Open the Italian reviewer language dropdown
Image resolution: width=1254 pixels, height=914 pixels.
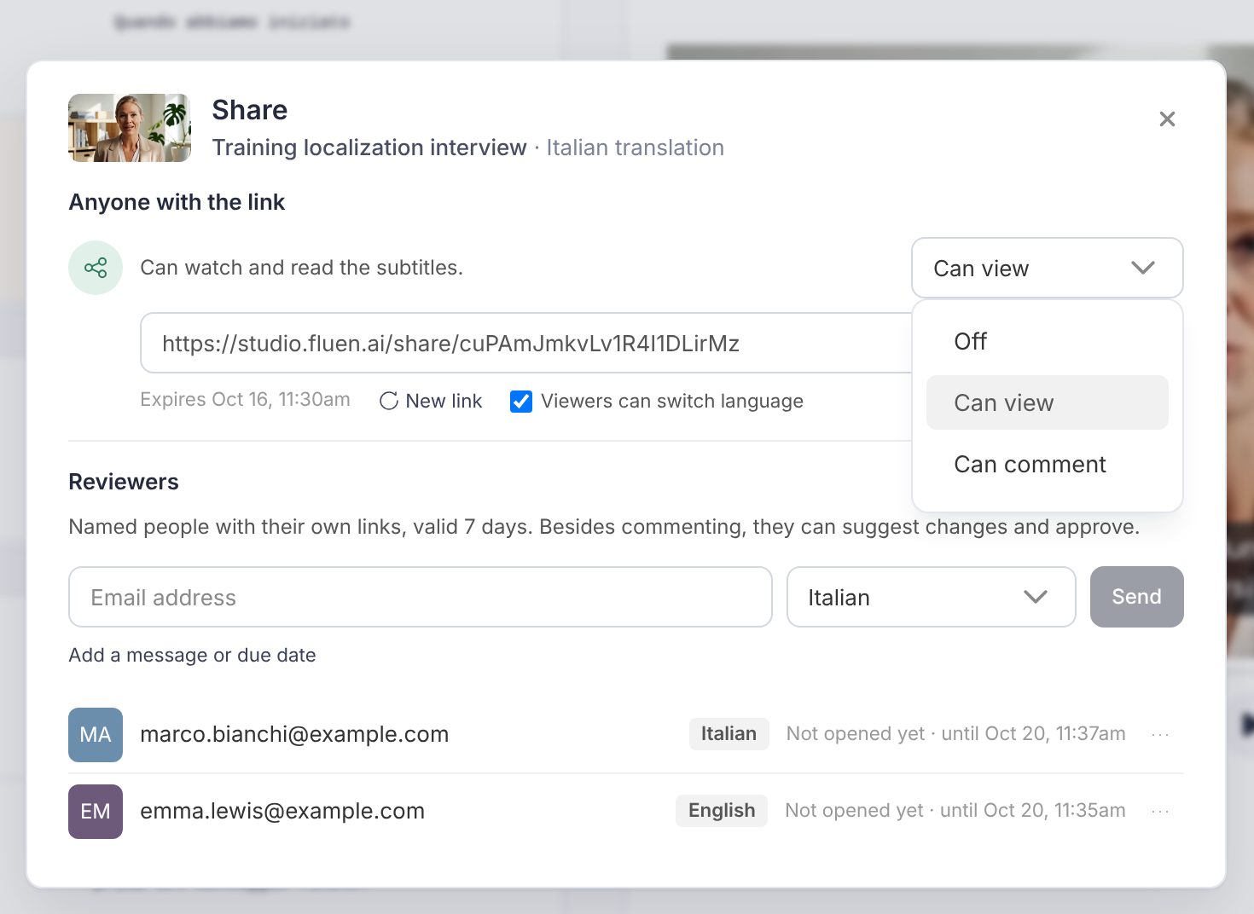pos(931,597)
